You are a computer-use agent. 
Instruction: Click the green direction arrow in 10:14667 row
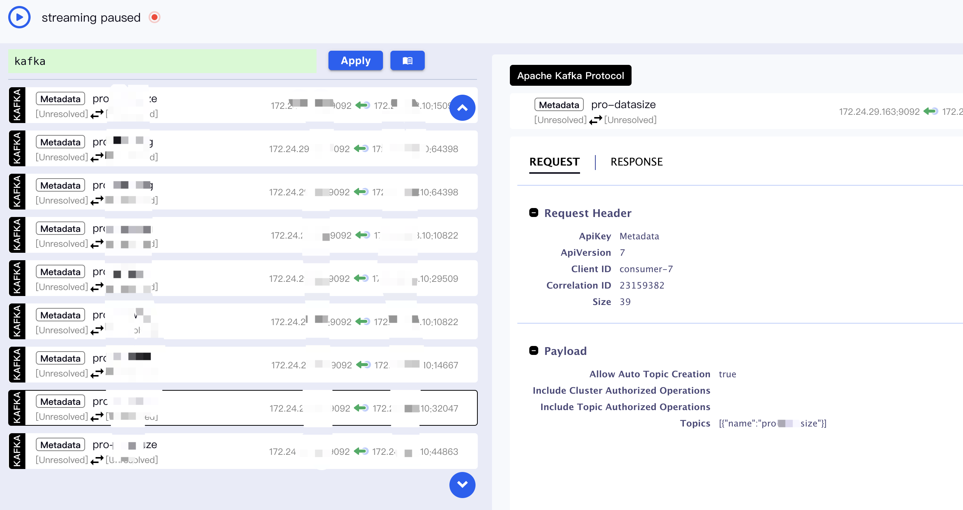click(x=363, y=365)
